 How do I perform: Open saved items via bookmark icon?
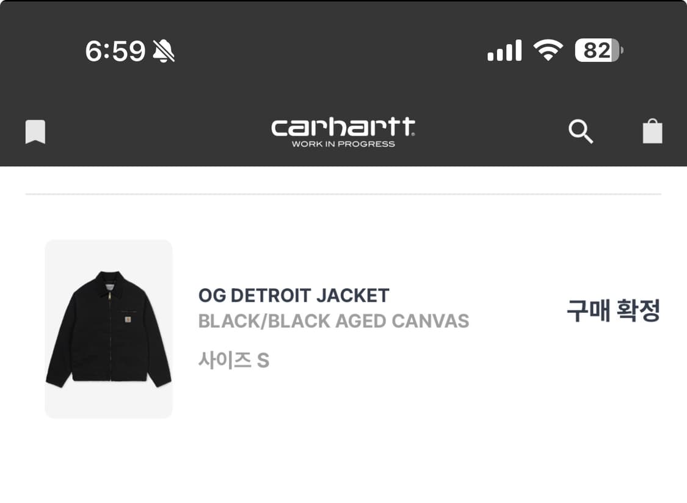point(35,132)
